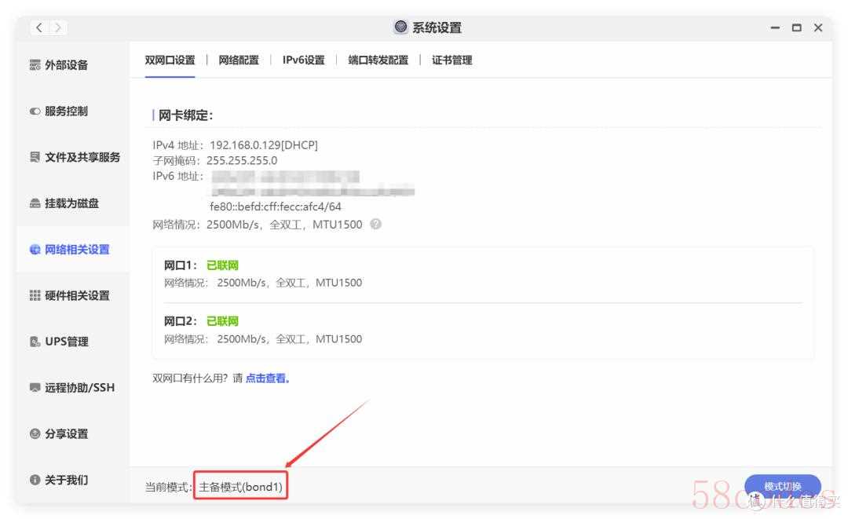Open 文件及共享服务 settings
This screenshot has height=519, width=848.
[x=82, y=157]
